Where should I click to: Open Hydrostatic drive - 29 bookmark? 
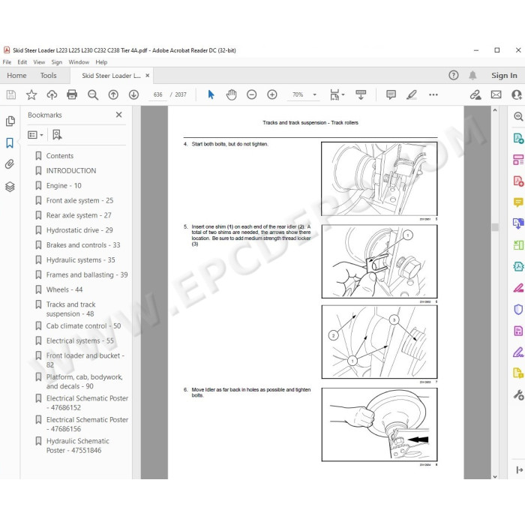tap(79, 230)
